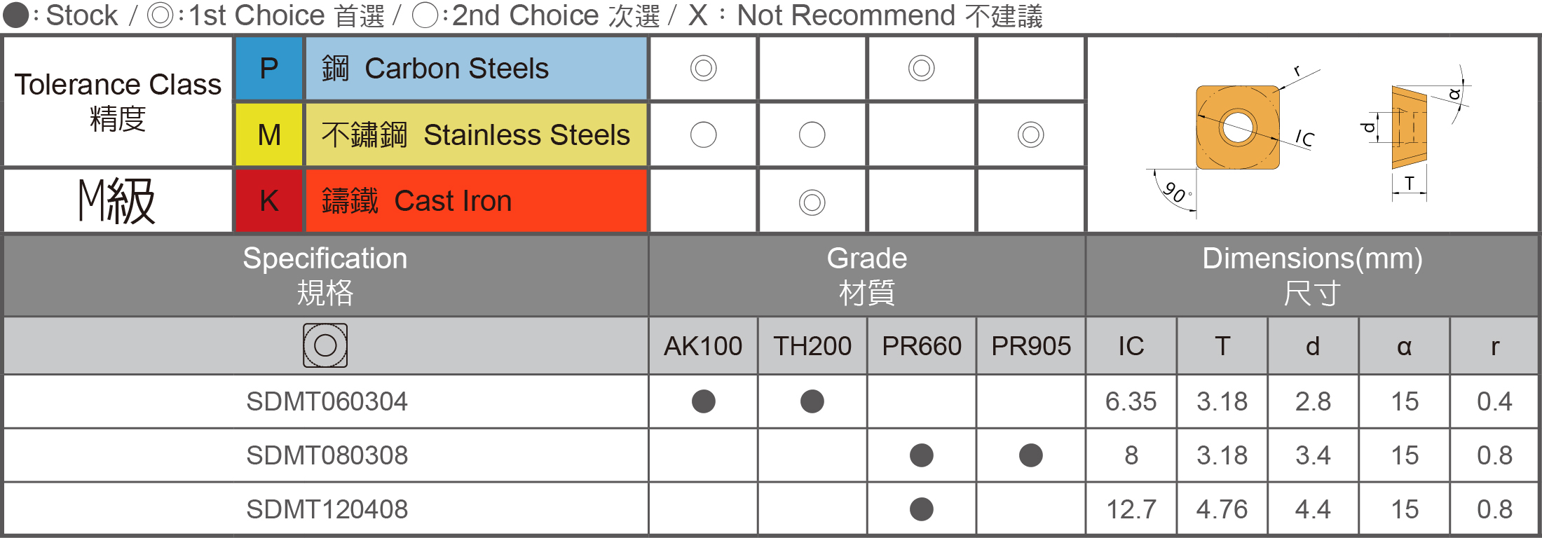Click the Cast Iron double circle under TH200
Viewport: 1542px width, 538px height.
(x=812, y=202)
